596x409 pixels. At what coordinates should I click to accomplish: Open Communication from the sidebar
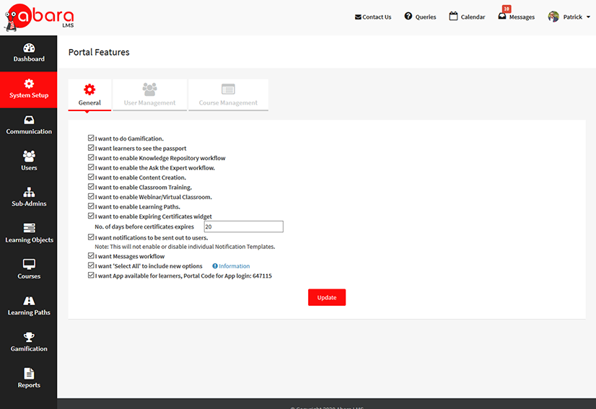pyautogui.click(x=29, y=126)
